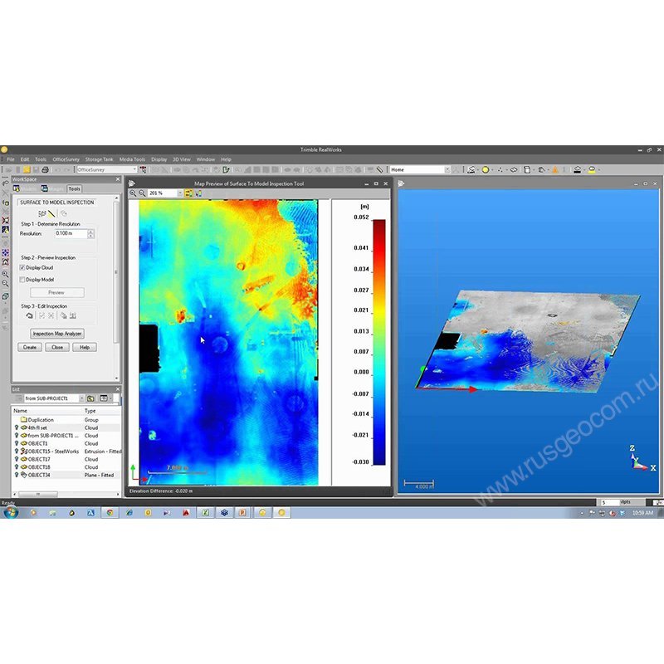Click the zoom-out magnifier in the map preview
This screenshot has height=664, width=664.
(x=141, y=192)
